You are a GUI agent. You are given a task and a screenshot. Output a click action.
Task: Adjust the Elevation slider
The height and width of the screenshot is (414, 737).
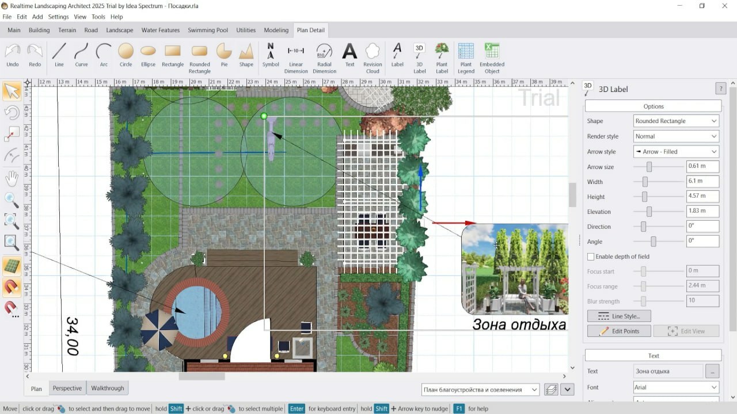coord(649,212)
